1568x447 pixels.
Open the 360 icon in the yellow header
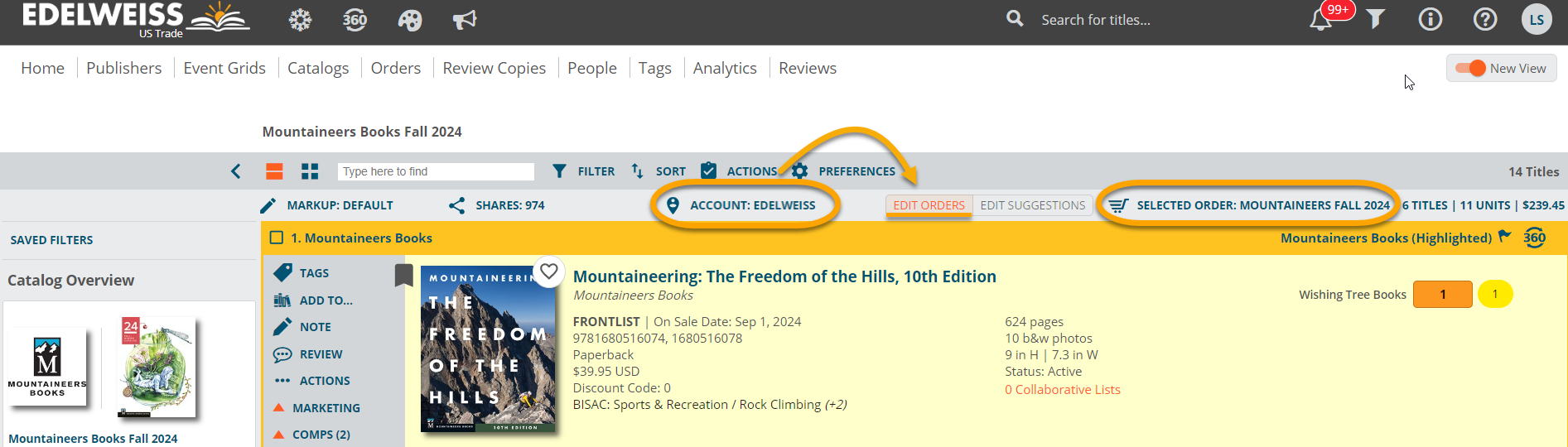click(1535, 238)
